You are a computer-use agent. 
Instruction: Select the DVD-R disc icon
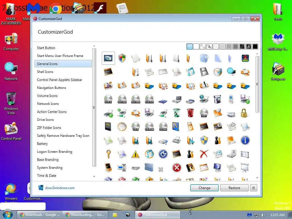(108, 99)
